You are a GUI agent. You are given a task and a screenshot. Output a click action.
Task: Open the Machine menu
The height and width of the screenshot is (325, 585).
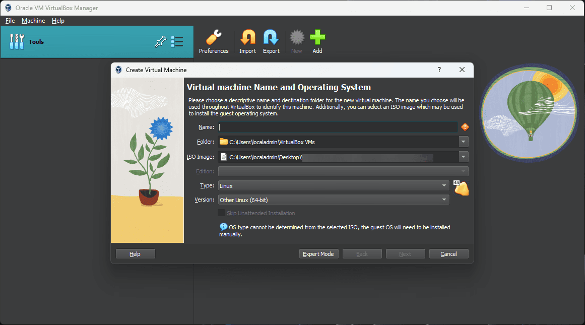click(x=33, y=21)
